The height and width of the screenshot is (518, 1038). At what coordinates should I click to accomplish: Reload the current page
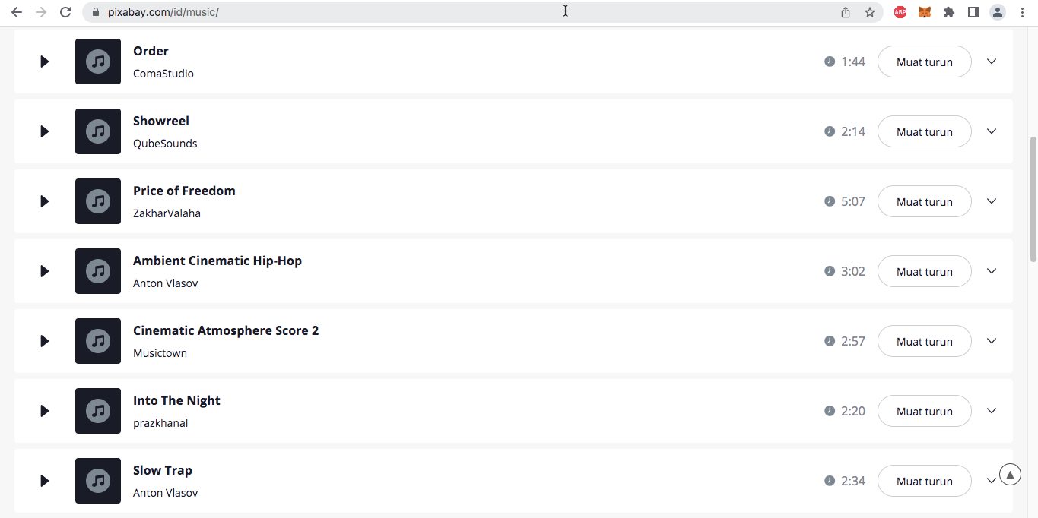[65, 12]
